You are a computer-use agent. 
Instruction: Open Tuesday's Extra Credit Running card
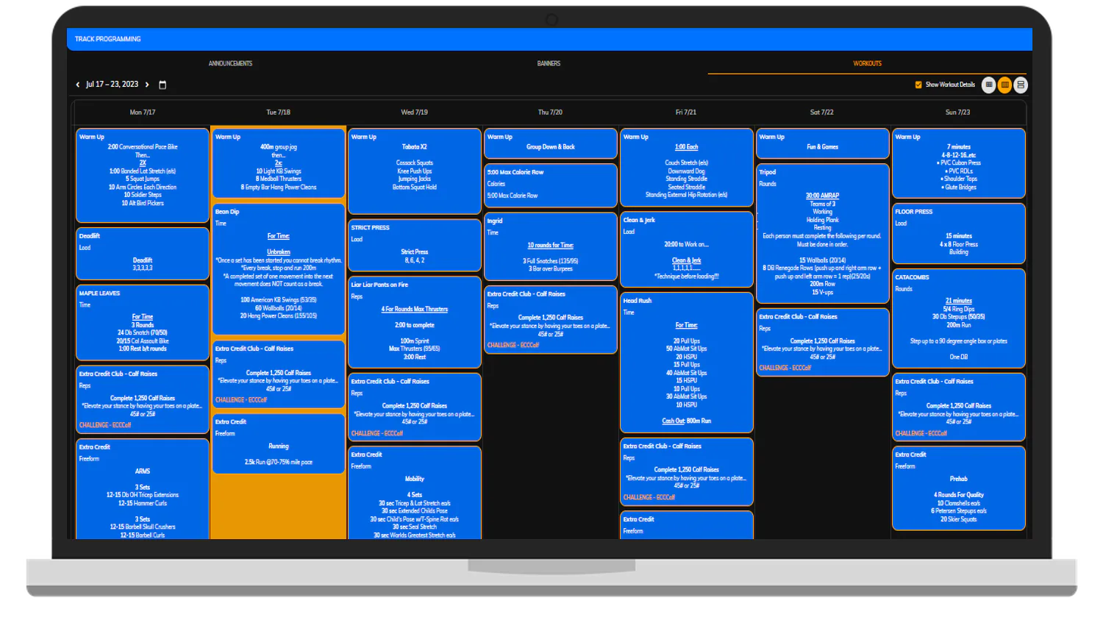[x=279, y=443]
